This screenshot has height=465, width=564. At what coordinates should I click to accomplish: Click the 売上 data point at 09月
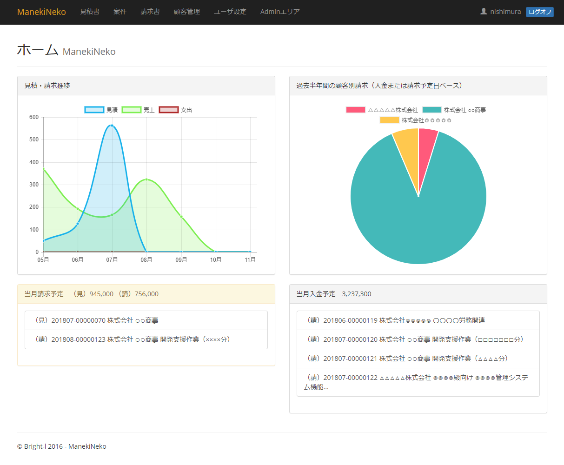click(x=181, y=217)
